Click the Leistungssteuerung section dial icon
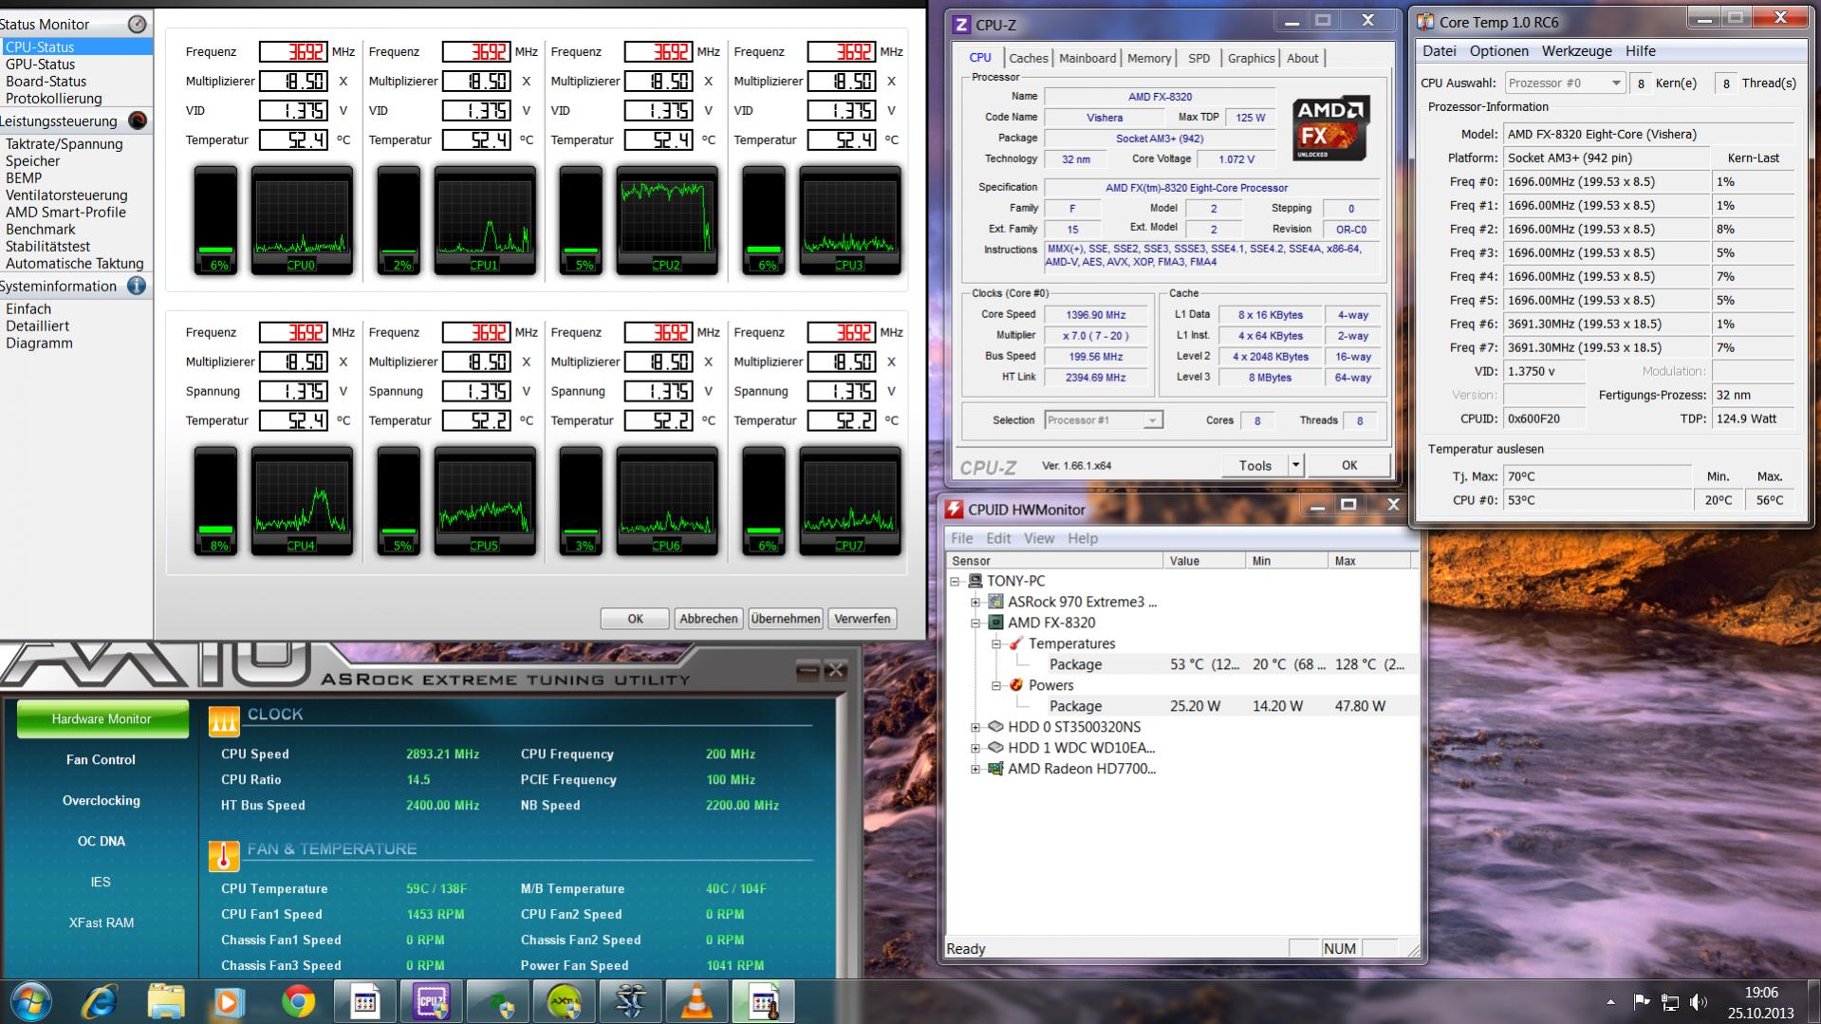Viewport: 1821px width, 1024px height. [x=138, y=121]
